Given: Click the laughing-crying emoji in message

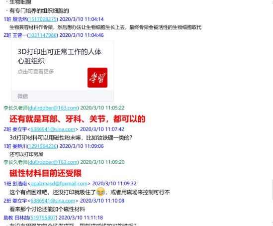Looking at the screenshot, I should coord(100,192).
